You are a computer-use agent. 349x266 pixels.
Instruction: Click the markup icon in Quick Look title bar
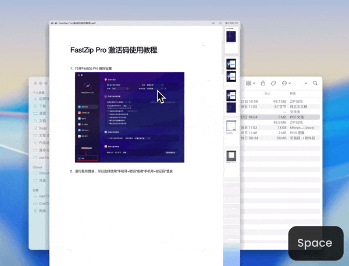tap(213, 23)
